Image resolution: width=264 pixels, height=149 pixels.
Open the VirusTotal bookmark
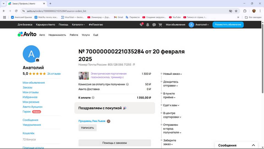click(x=73, y=17)
